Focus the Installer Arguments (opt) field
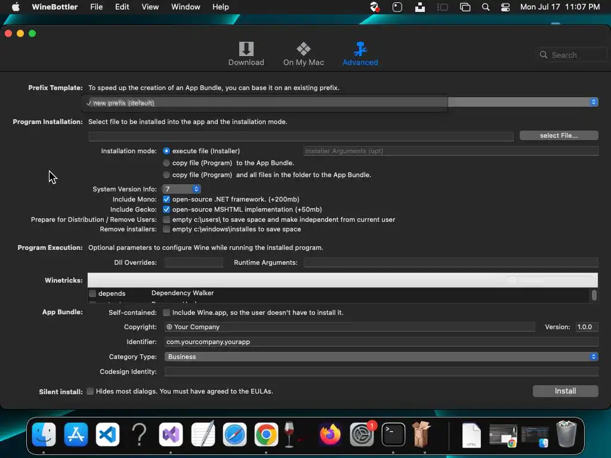The width and height of the screenshot is (611, 458). 450,151
